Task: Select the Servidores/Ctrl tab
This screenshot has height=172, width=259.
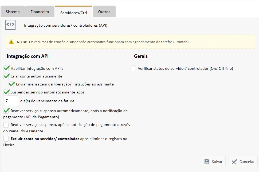Action: 73,12
